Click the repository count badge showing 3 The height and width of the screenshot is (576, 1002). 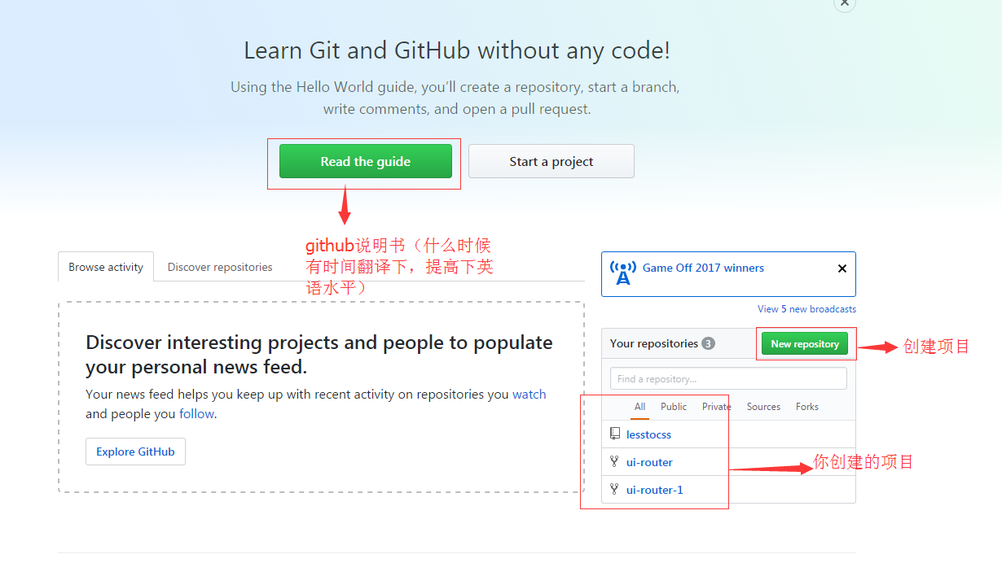tap(708, 343)
